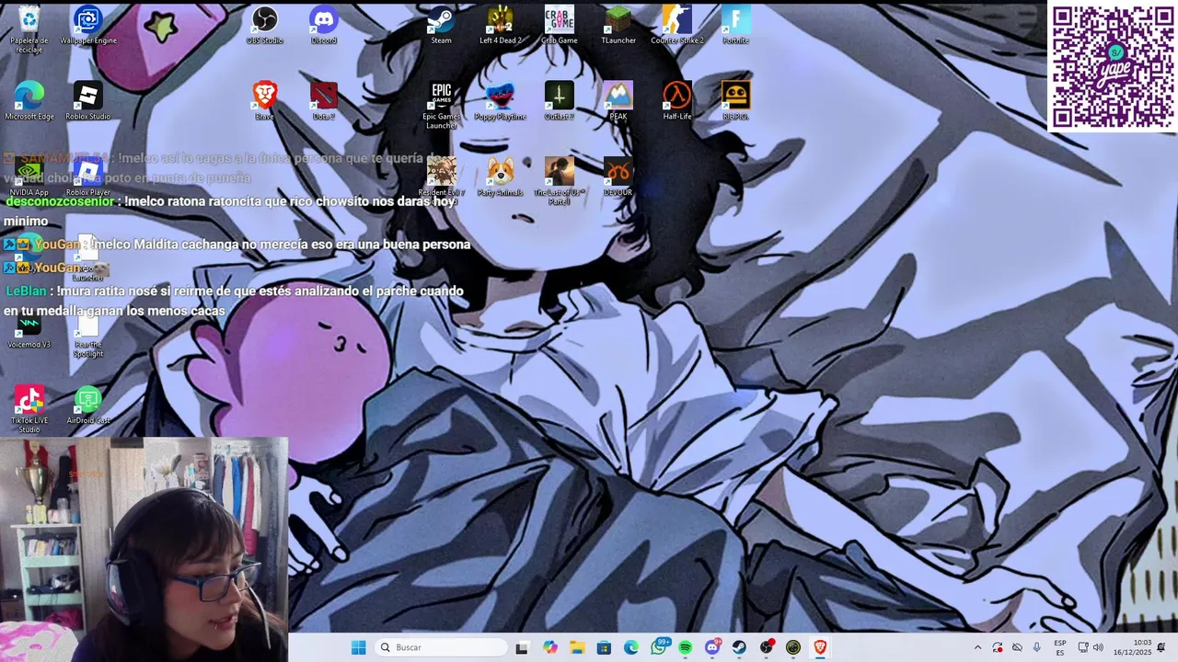Image resolution: width=1178 pixels, height=662 pixels.
Task: Open the Windows Start menu
Action: (x=358, y=647)
